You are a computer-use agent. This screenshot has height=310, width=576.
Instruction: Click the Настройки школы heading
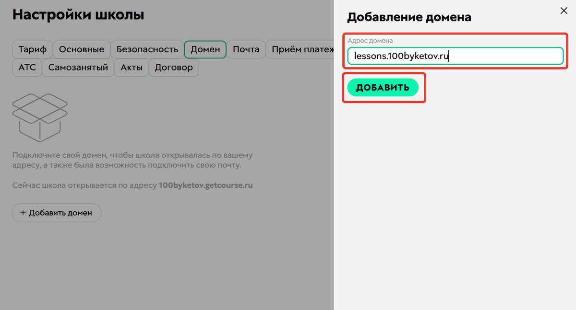point(78,14)
